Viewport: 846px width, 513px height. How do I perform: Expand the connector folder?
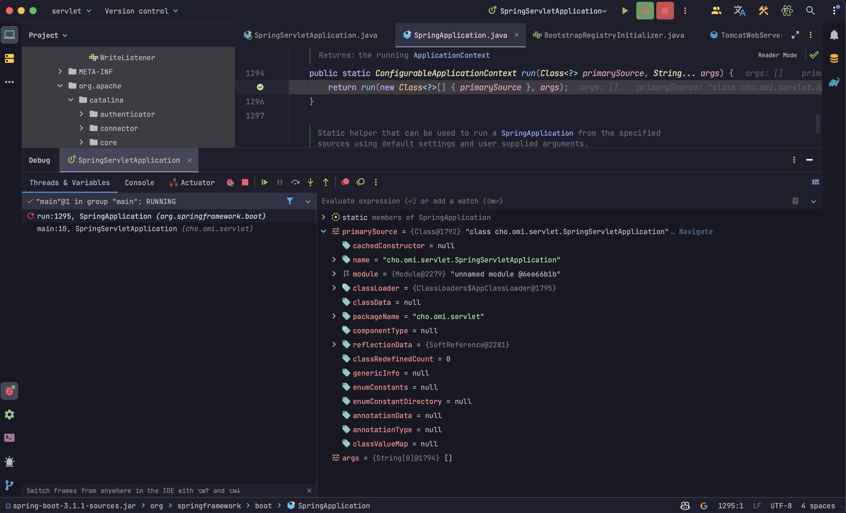pos(81,128)
